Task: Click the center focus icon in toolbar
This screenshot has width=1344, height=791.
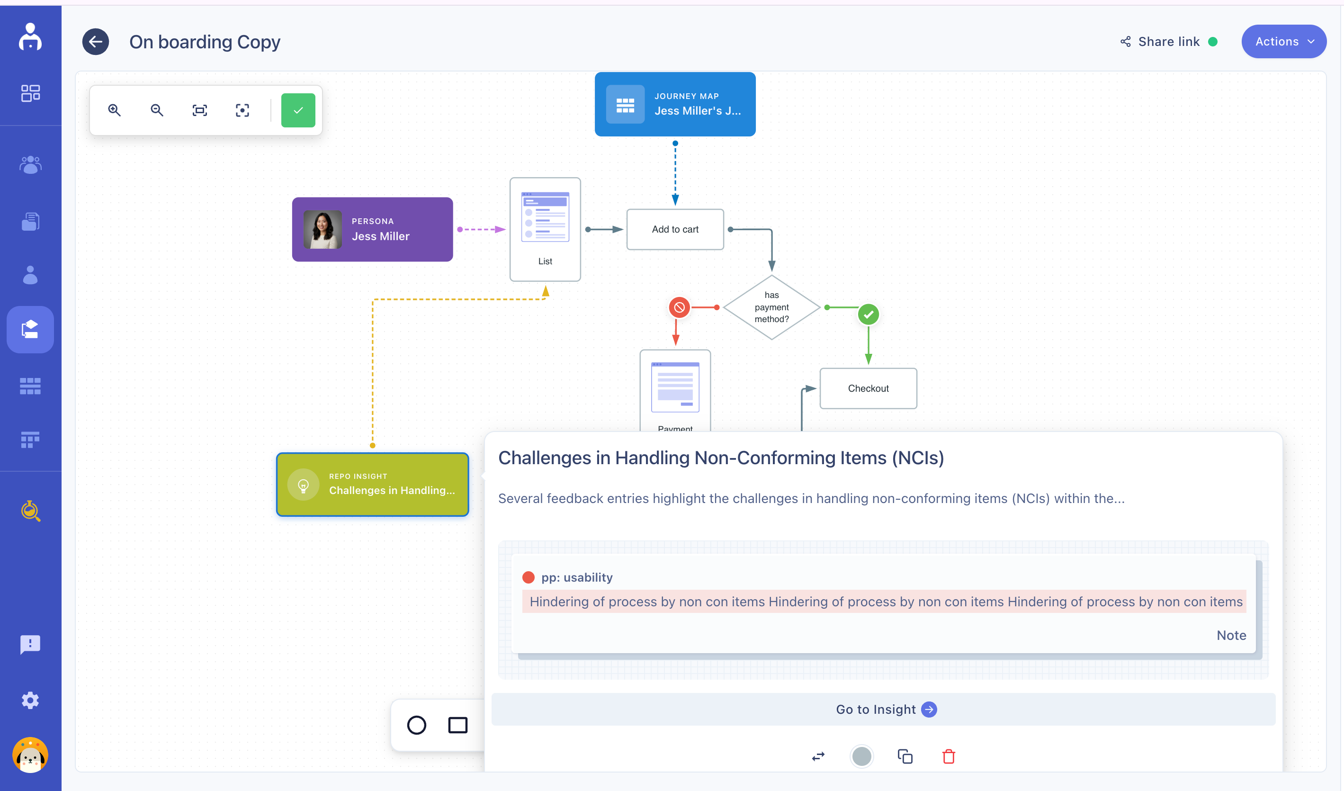Action: click(x=242, y=110)
